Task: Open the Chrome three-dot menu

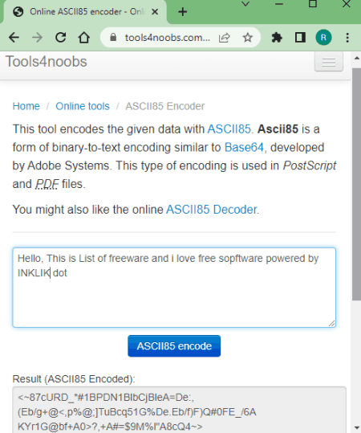Action: 347,38
